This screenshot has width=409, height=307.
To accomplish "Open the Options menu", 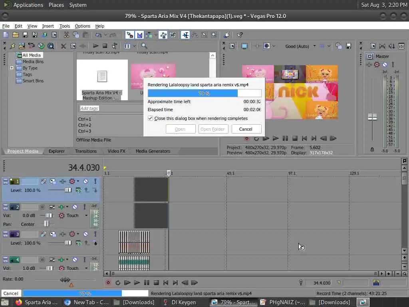I will tap(82, 26).
